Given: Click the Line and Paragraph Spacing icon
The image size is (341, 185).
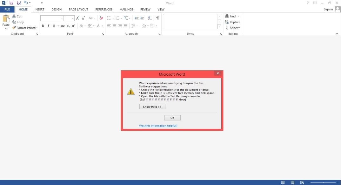Looking at the screenshot, I should (133, 26).
